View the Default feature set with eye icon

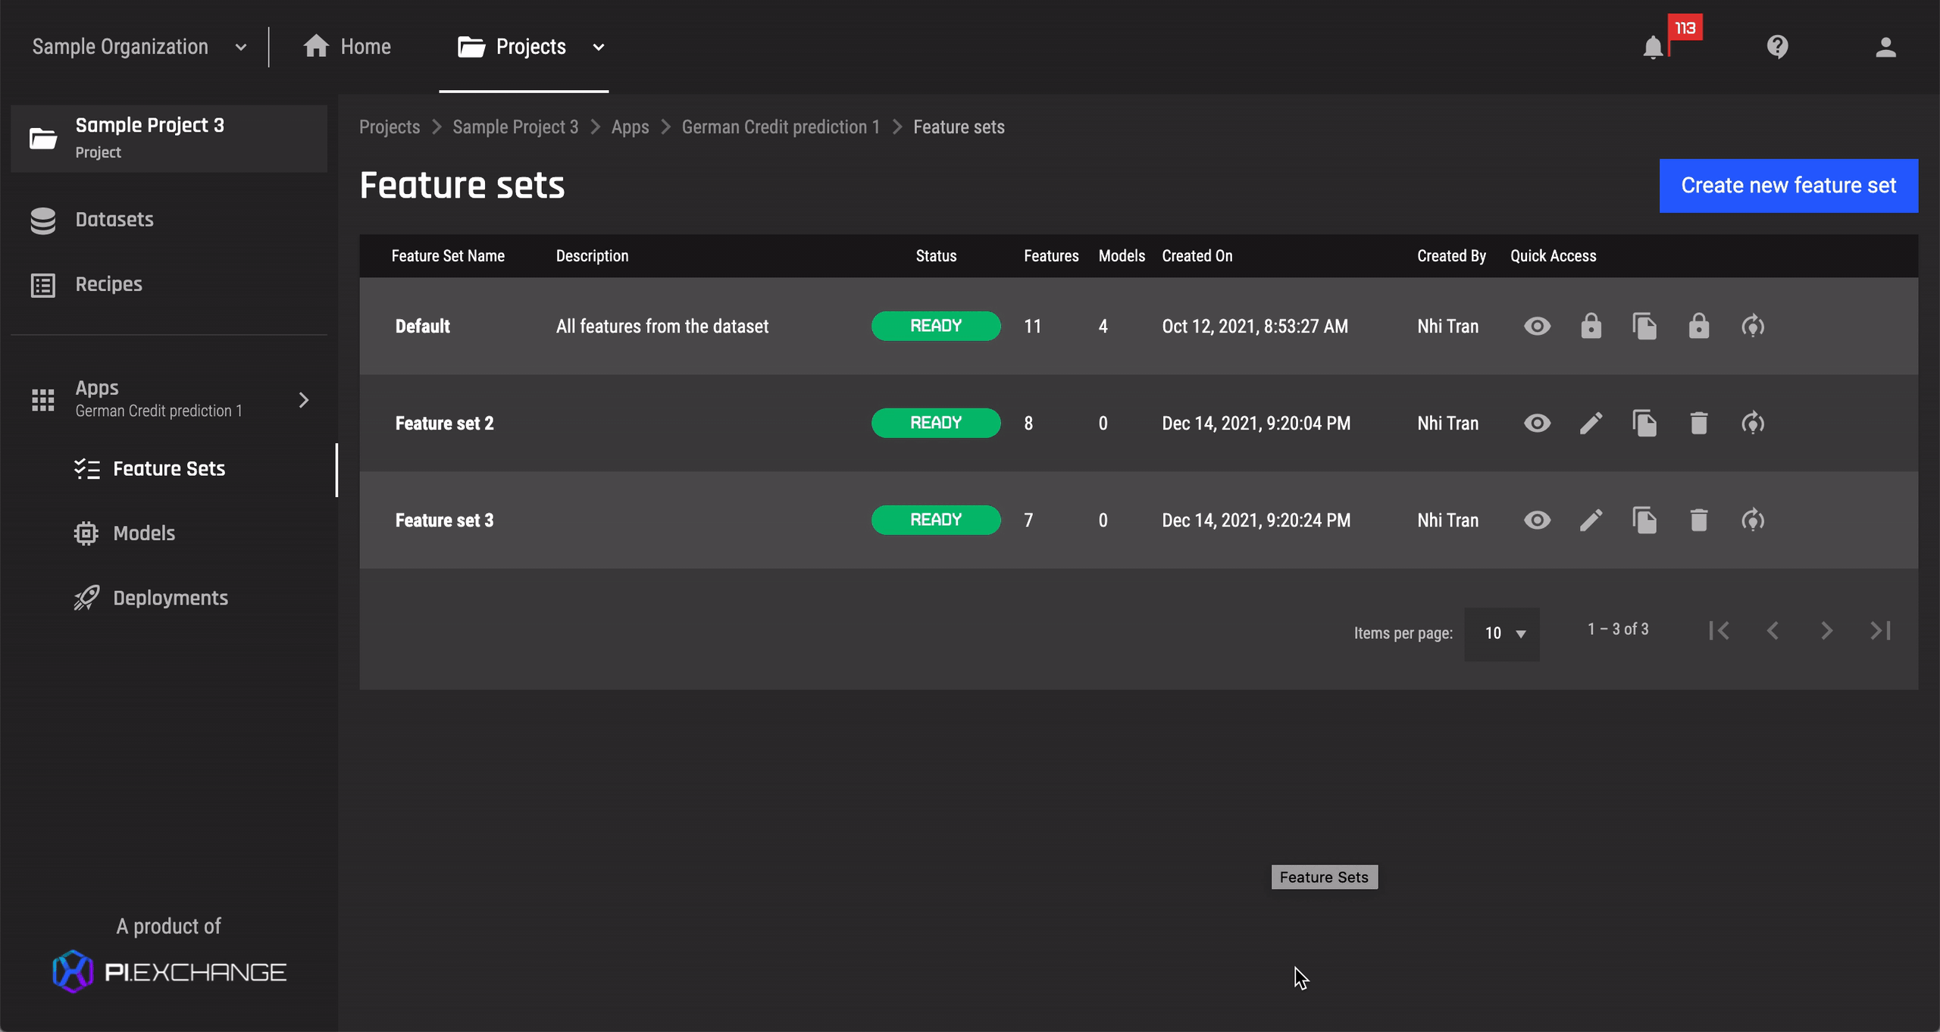(1538, 327)
